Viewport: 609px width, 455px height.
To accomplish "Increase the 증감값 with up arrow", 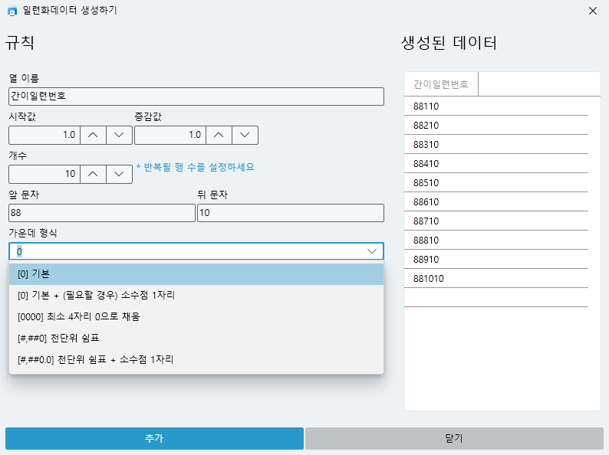I will 219,135.
